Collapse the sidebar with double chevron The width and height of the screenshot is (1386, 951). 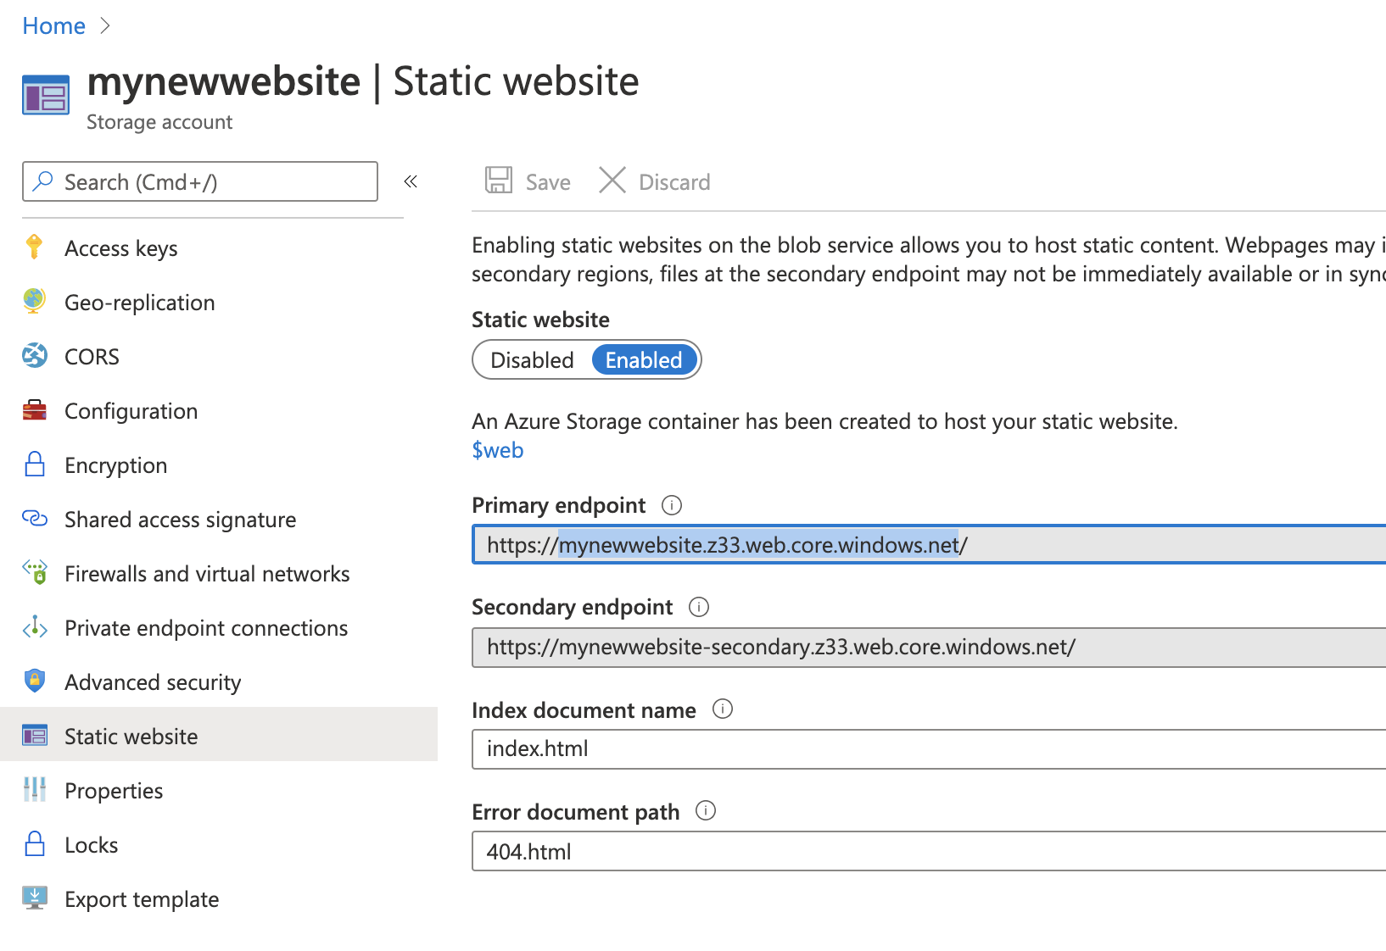[411, 181]
